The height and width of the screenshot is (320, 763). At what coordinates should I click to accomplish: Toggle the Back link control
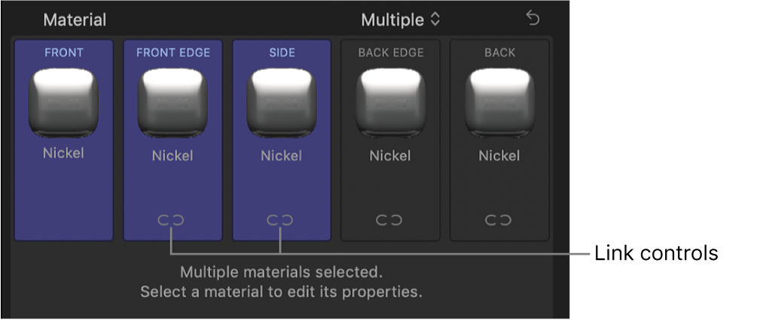[499, 220]
